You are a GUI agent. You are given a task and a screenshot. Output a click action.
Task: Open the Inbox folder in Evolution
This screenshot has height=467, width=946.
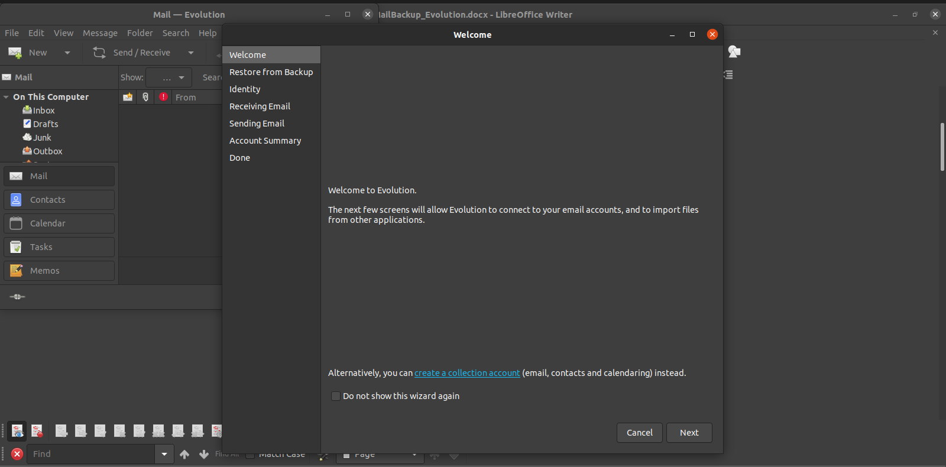pyautogui.click(x=44, y=111)
